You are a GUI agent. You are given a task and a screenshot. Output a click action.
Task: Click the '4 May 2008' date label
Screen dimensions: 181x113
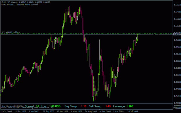pyautogui.click(x=76, y=111)
